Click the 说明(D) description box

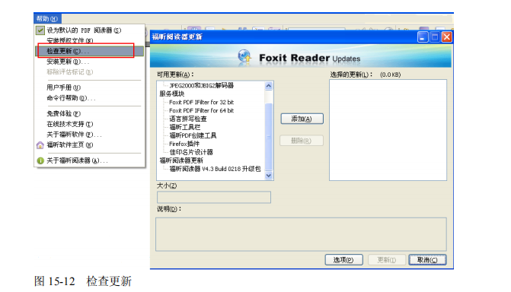point(301,234)
